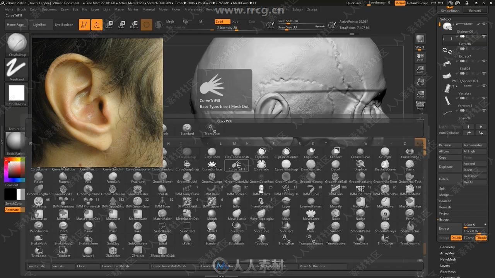Toggle the TBorde extract option

pyautogui.click(x=481, y=238)
